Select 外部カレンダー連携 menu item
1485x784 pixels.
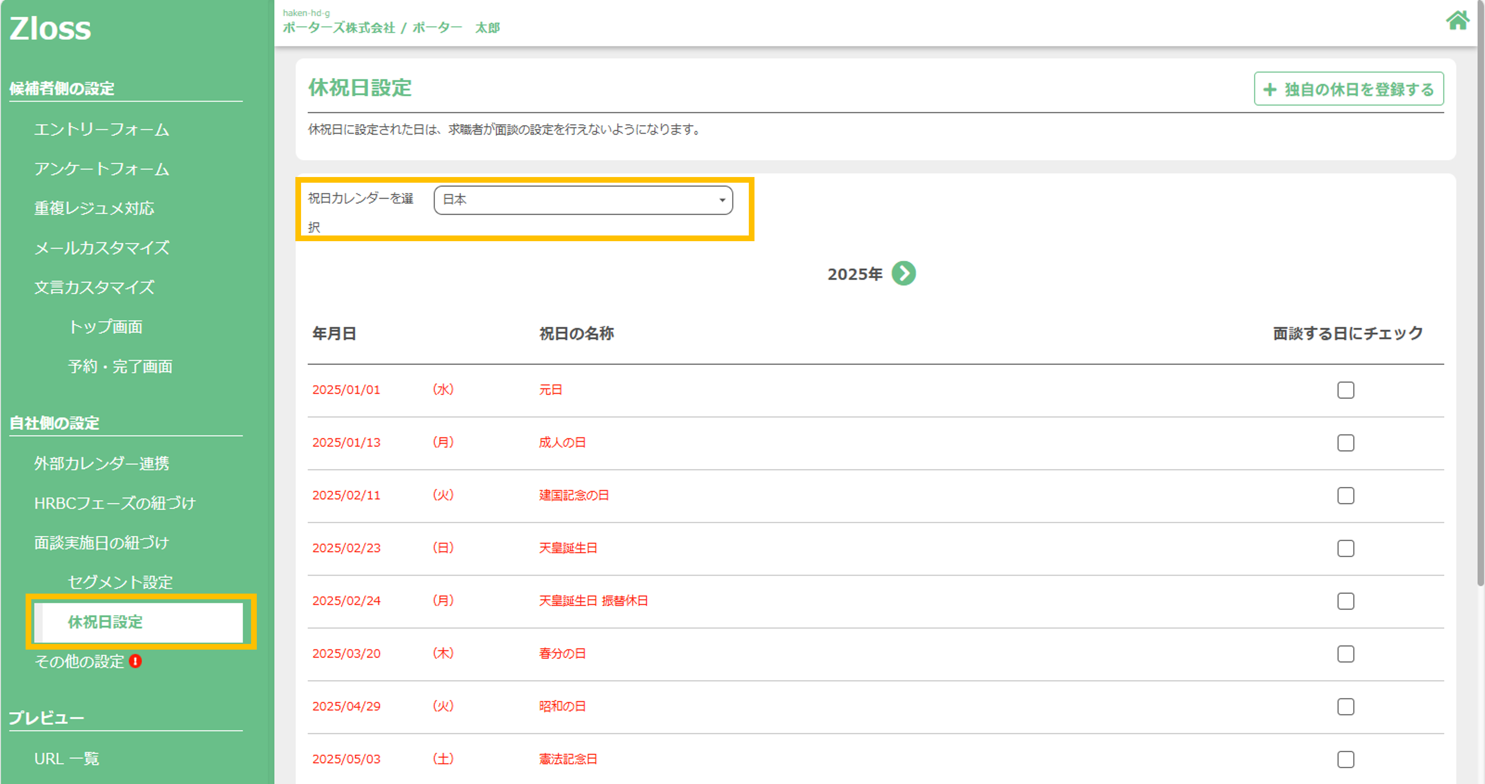pyautogui.click(x=102, y=464)
